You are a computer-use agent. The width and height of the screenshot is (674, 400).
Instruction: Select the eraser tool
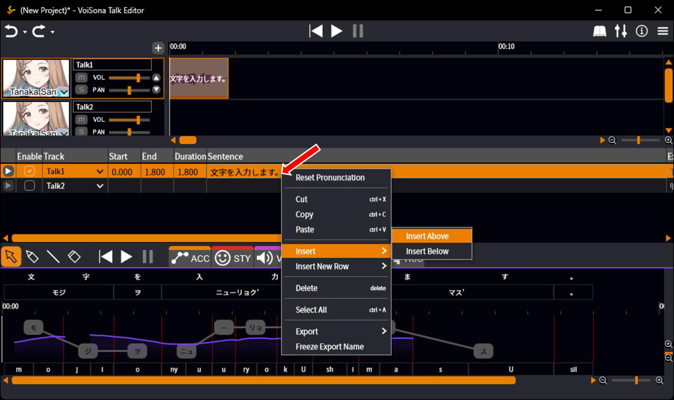74,257
